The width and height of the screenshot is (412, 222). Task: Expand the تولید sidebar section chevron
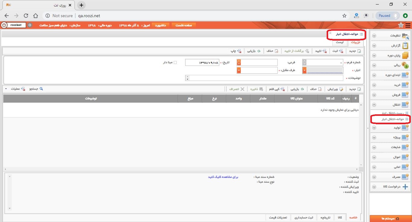click(x=374, y=128)
